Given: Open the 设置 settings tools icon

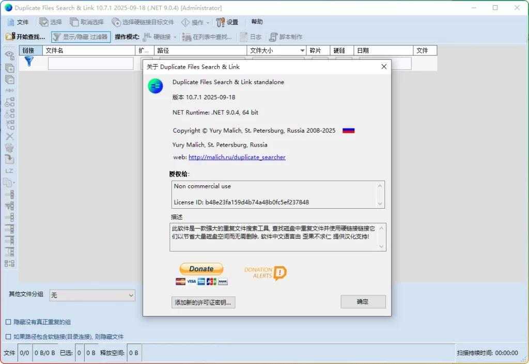Looking at the screenshot, I should 227,22.
